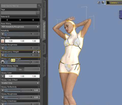Switch to the Shaping side tab

(x=44, y=48)
